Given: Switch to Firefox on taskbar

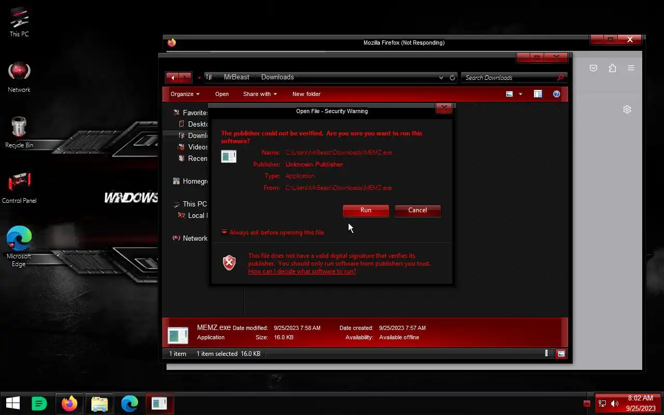Looking at the screenshot, I should coord(70,403).
